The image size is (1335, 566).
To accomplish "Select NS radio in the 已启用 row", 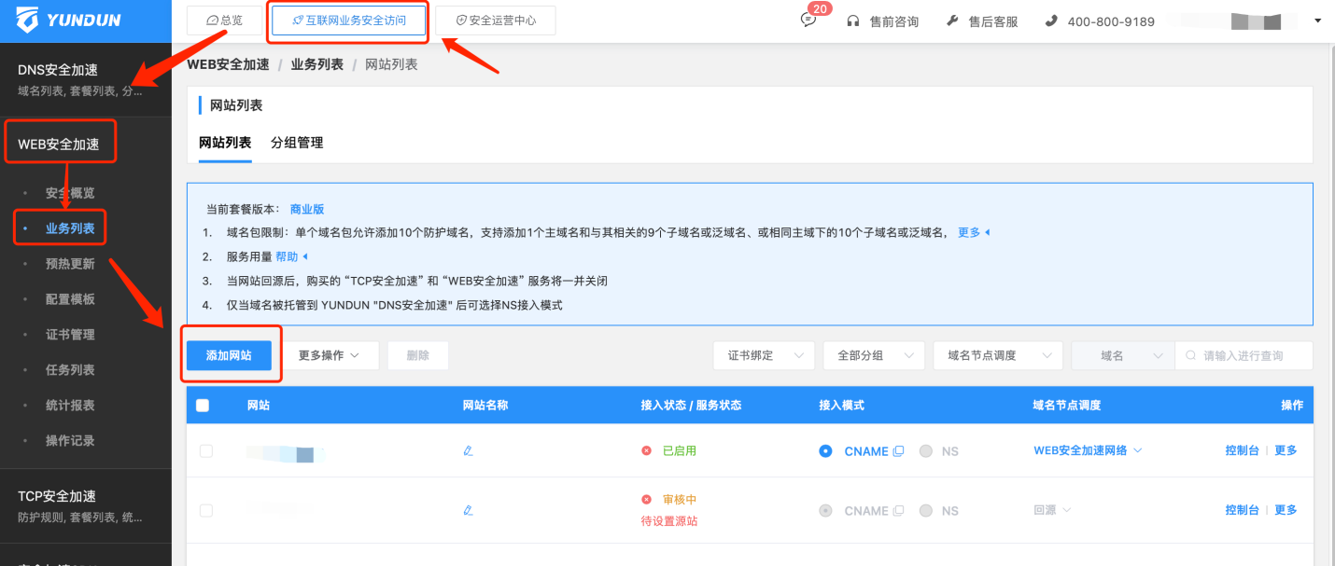I will 926,451.
